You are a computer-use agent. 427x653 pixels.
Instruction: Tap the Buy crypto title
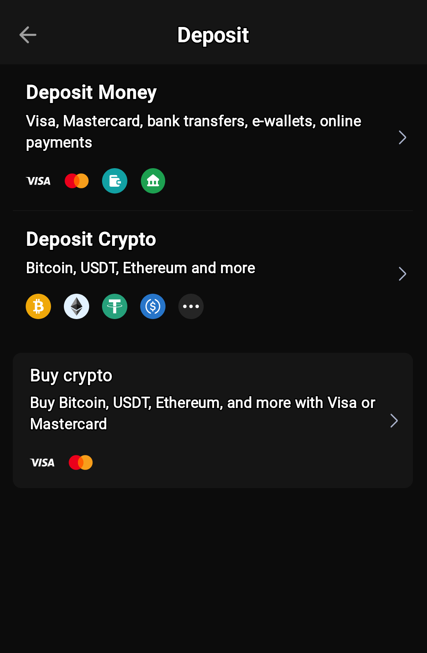click(71, 376)
